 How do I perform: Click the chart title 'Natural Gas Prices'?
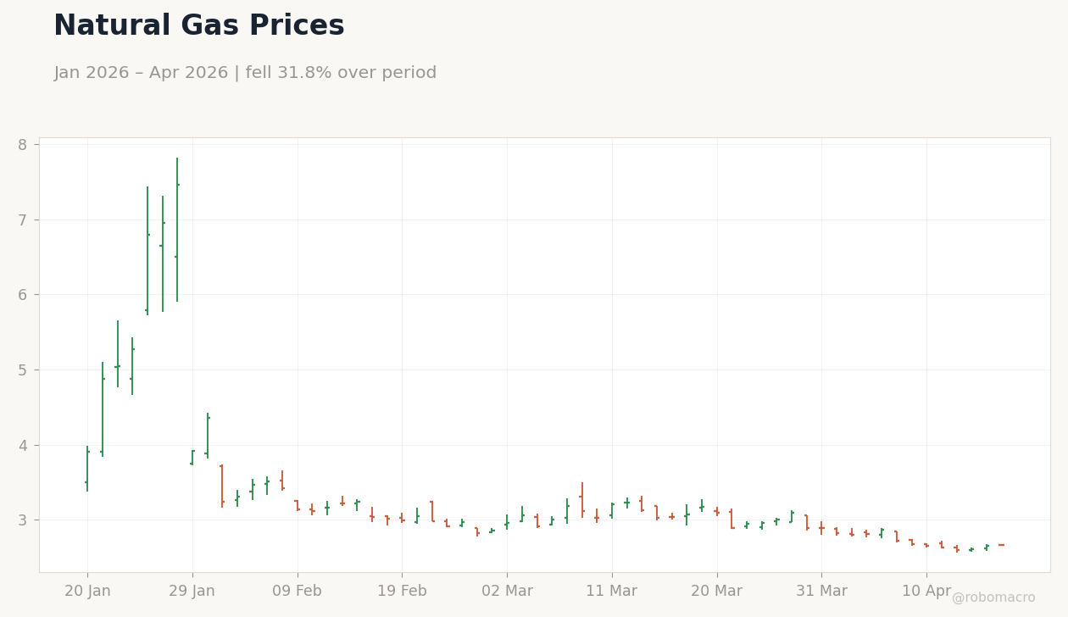199,26
